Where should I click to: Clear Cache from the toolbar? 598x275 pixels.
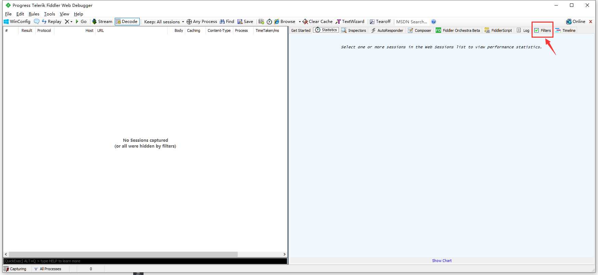(317, 22)
